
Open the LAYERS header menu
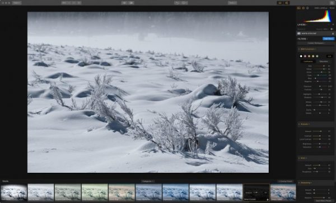click(302, 25)
